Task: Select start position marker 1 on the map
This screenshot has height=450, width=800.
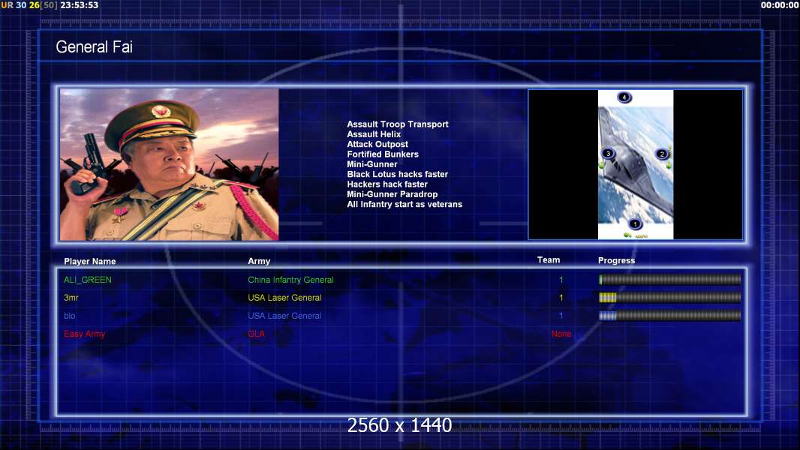Action: pos(635,223)
